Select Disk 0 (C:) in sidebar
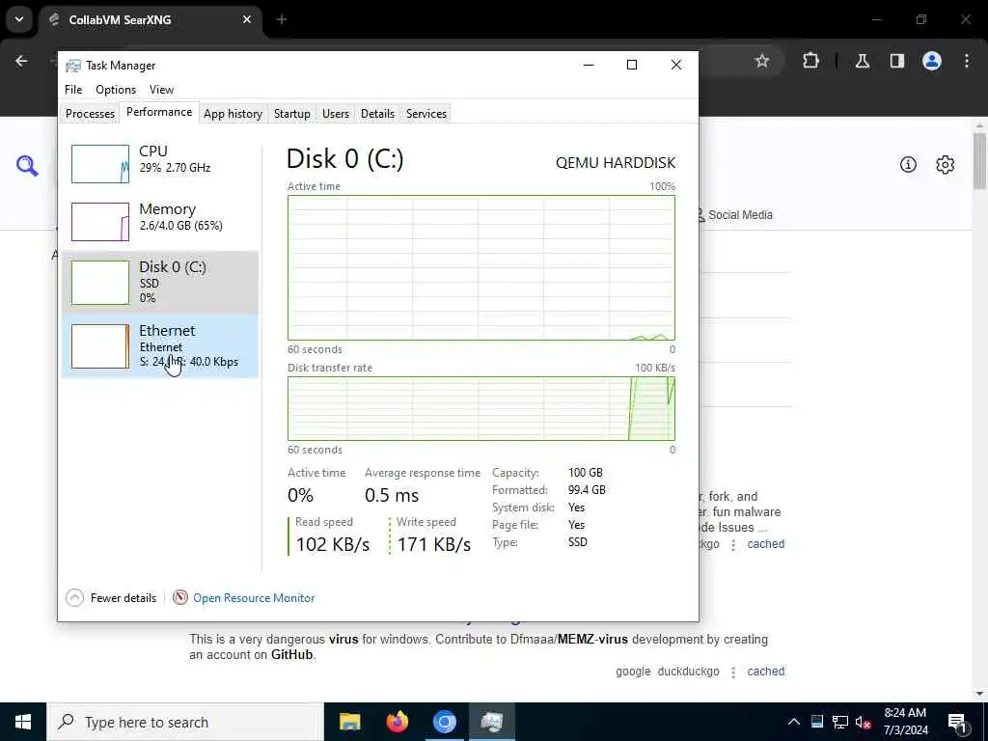The image size is (988, 741). [x=160, y=283]
